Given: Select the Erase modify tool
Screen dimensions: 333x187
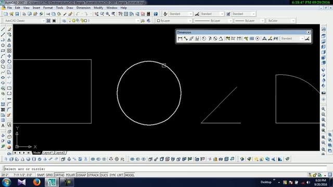Looking at the screenshot, I should coord(9,29).
